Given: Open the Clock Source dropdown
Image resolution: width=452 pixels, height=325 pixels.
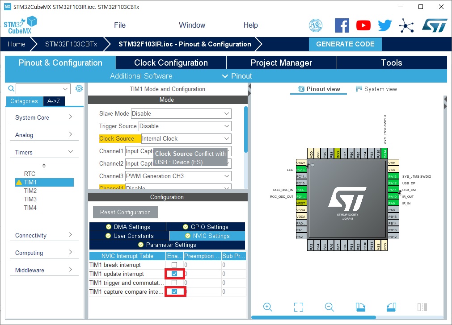Looking at the screenshot, I should pyautogui.click(x=186, y=138).
